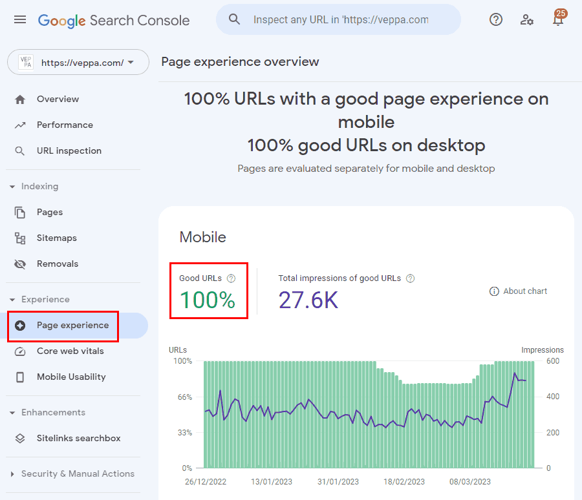Click the Mobile chart area
Image resolution: width=582 pixels, height=500 pixels.
(x=369, y=414)
